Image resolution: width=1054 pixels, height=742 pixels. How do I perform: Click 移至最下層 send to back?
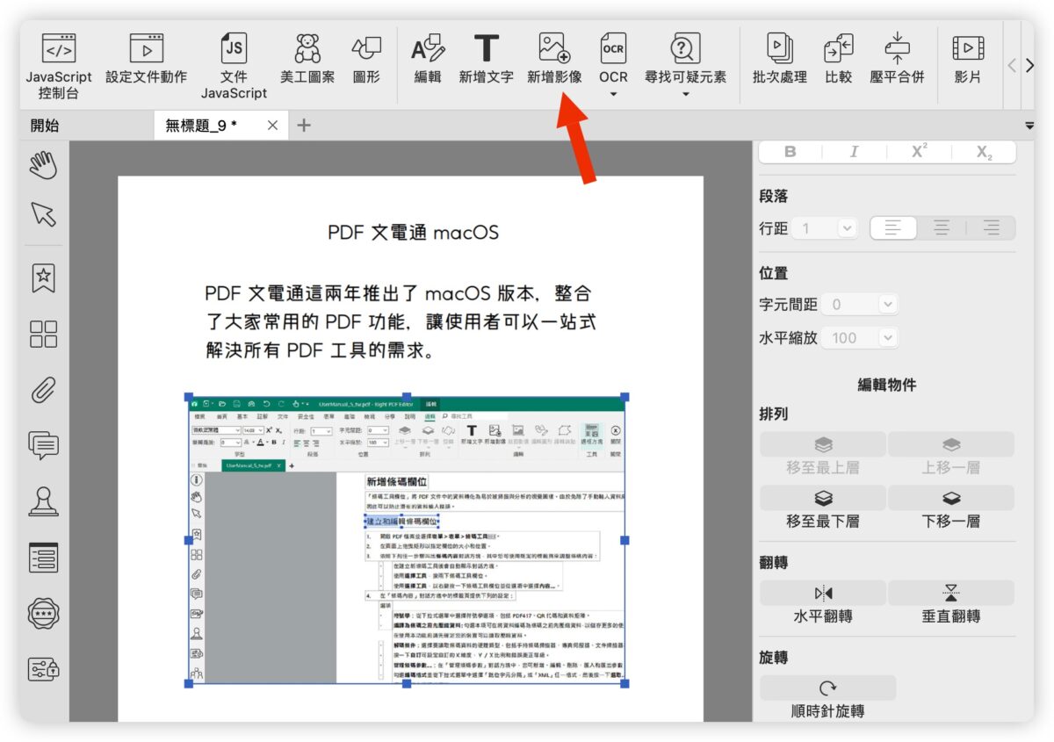coord(822,508)
